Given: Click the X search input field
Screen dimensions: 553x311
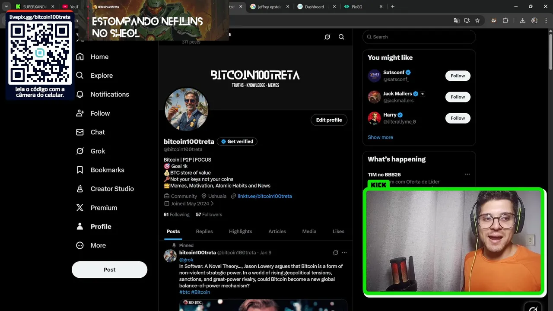Looking at the screenshot, I should click(419, 37).
